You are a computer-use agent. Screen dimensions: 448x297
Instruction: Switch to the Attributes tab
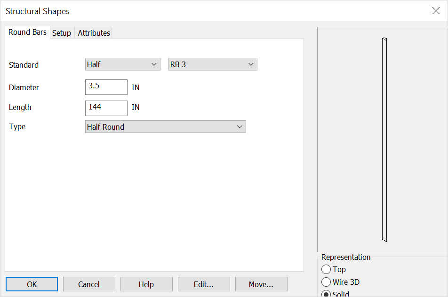point(93,33)
